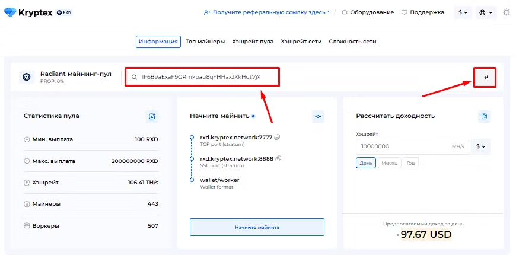Viewport: 519px width, 255px height.
Task: Click the Хэшрейт row icon
Action: click(27, 183)
